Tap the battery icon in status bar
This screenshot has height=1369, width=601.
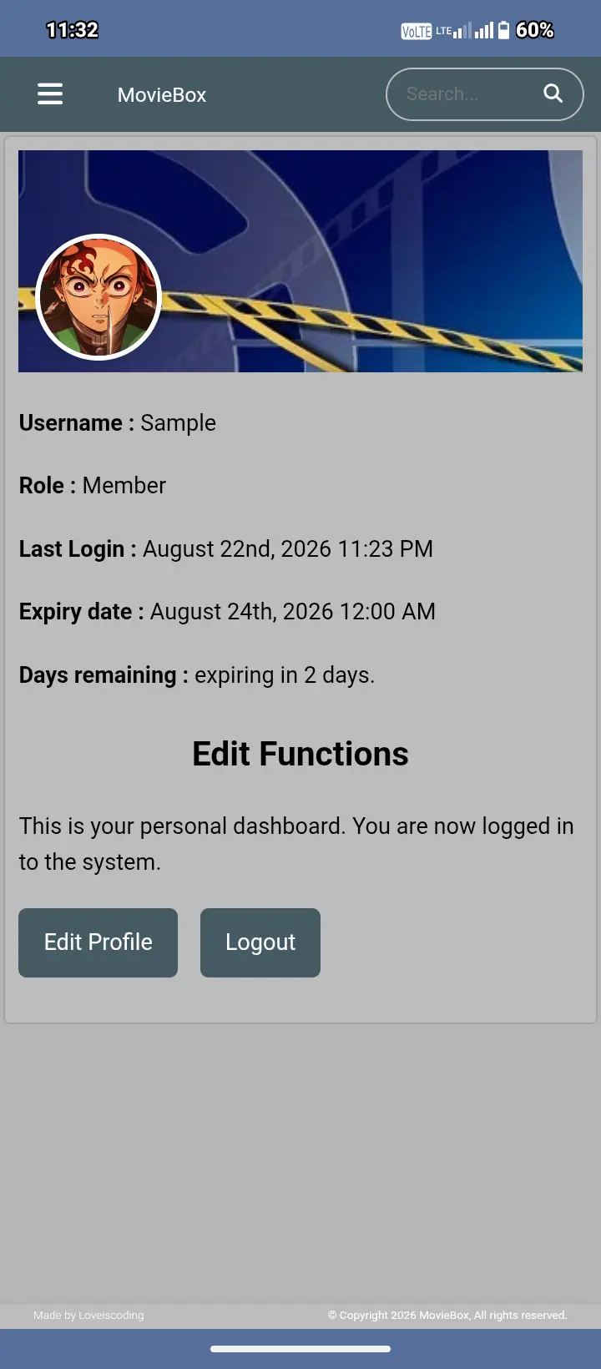[503, 31]
